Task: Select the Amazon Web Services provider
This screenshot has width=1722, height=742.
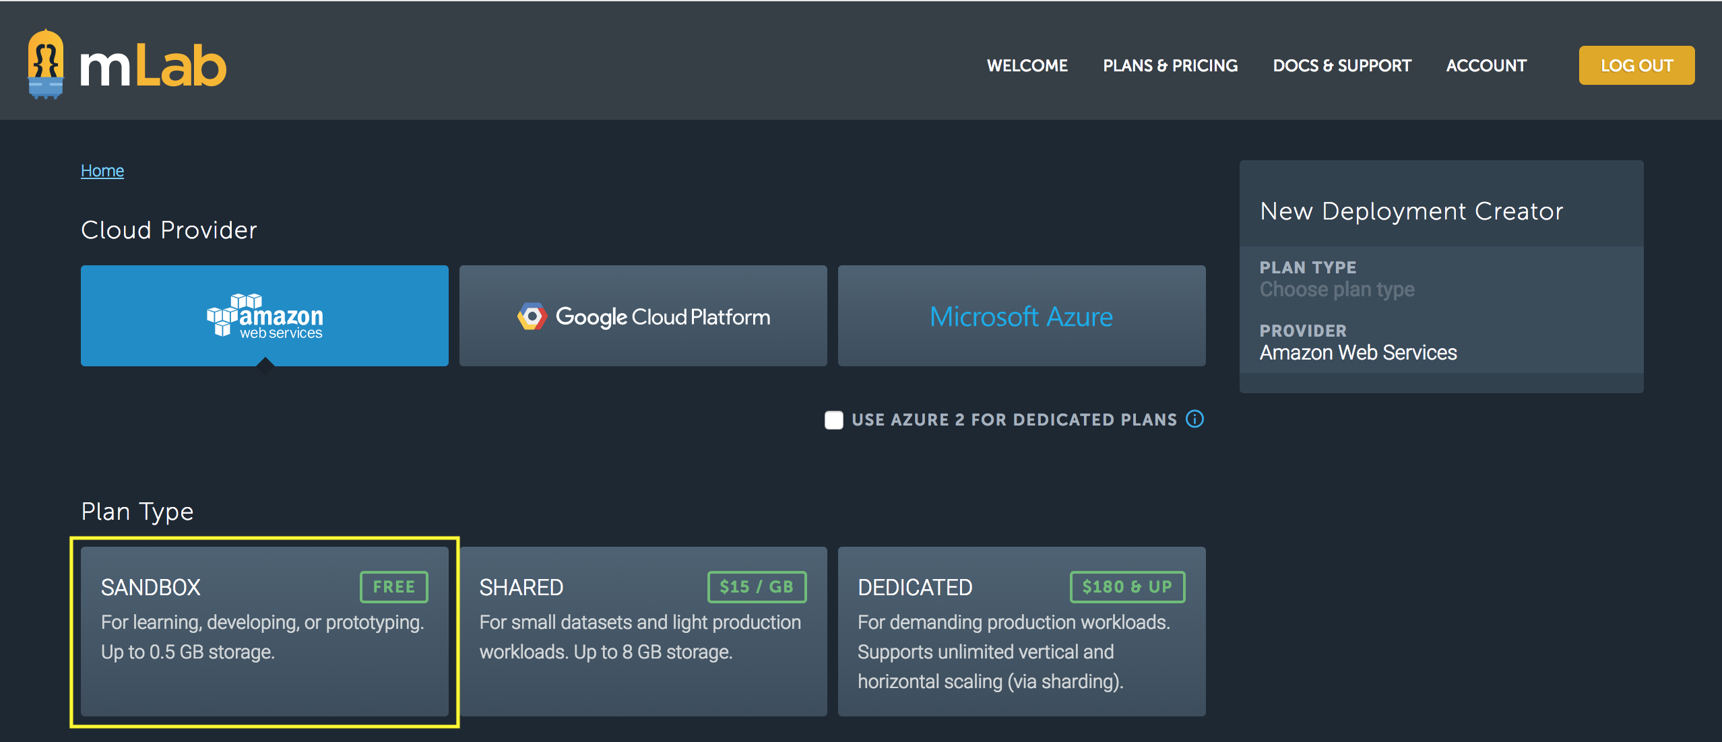Action: point(264,315)
